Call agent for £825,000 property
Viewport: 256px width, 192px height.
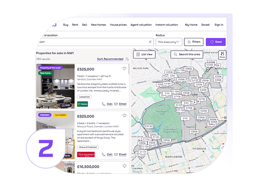pos(107,154)
